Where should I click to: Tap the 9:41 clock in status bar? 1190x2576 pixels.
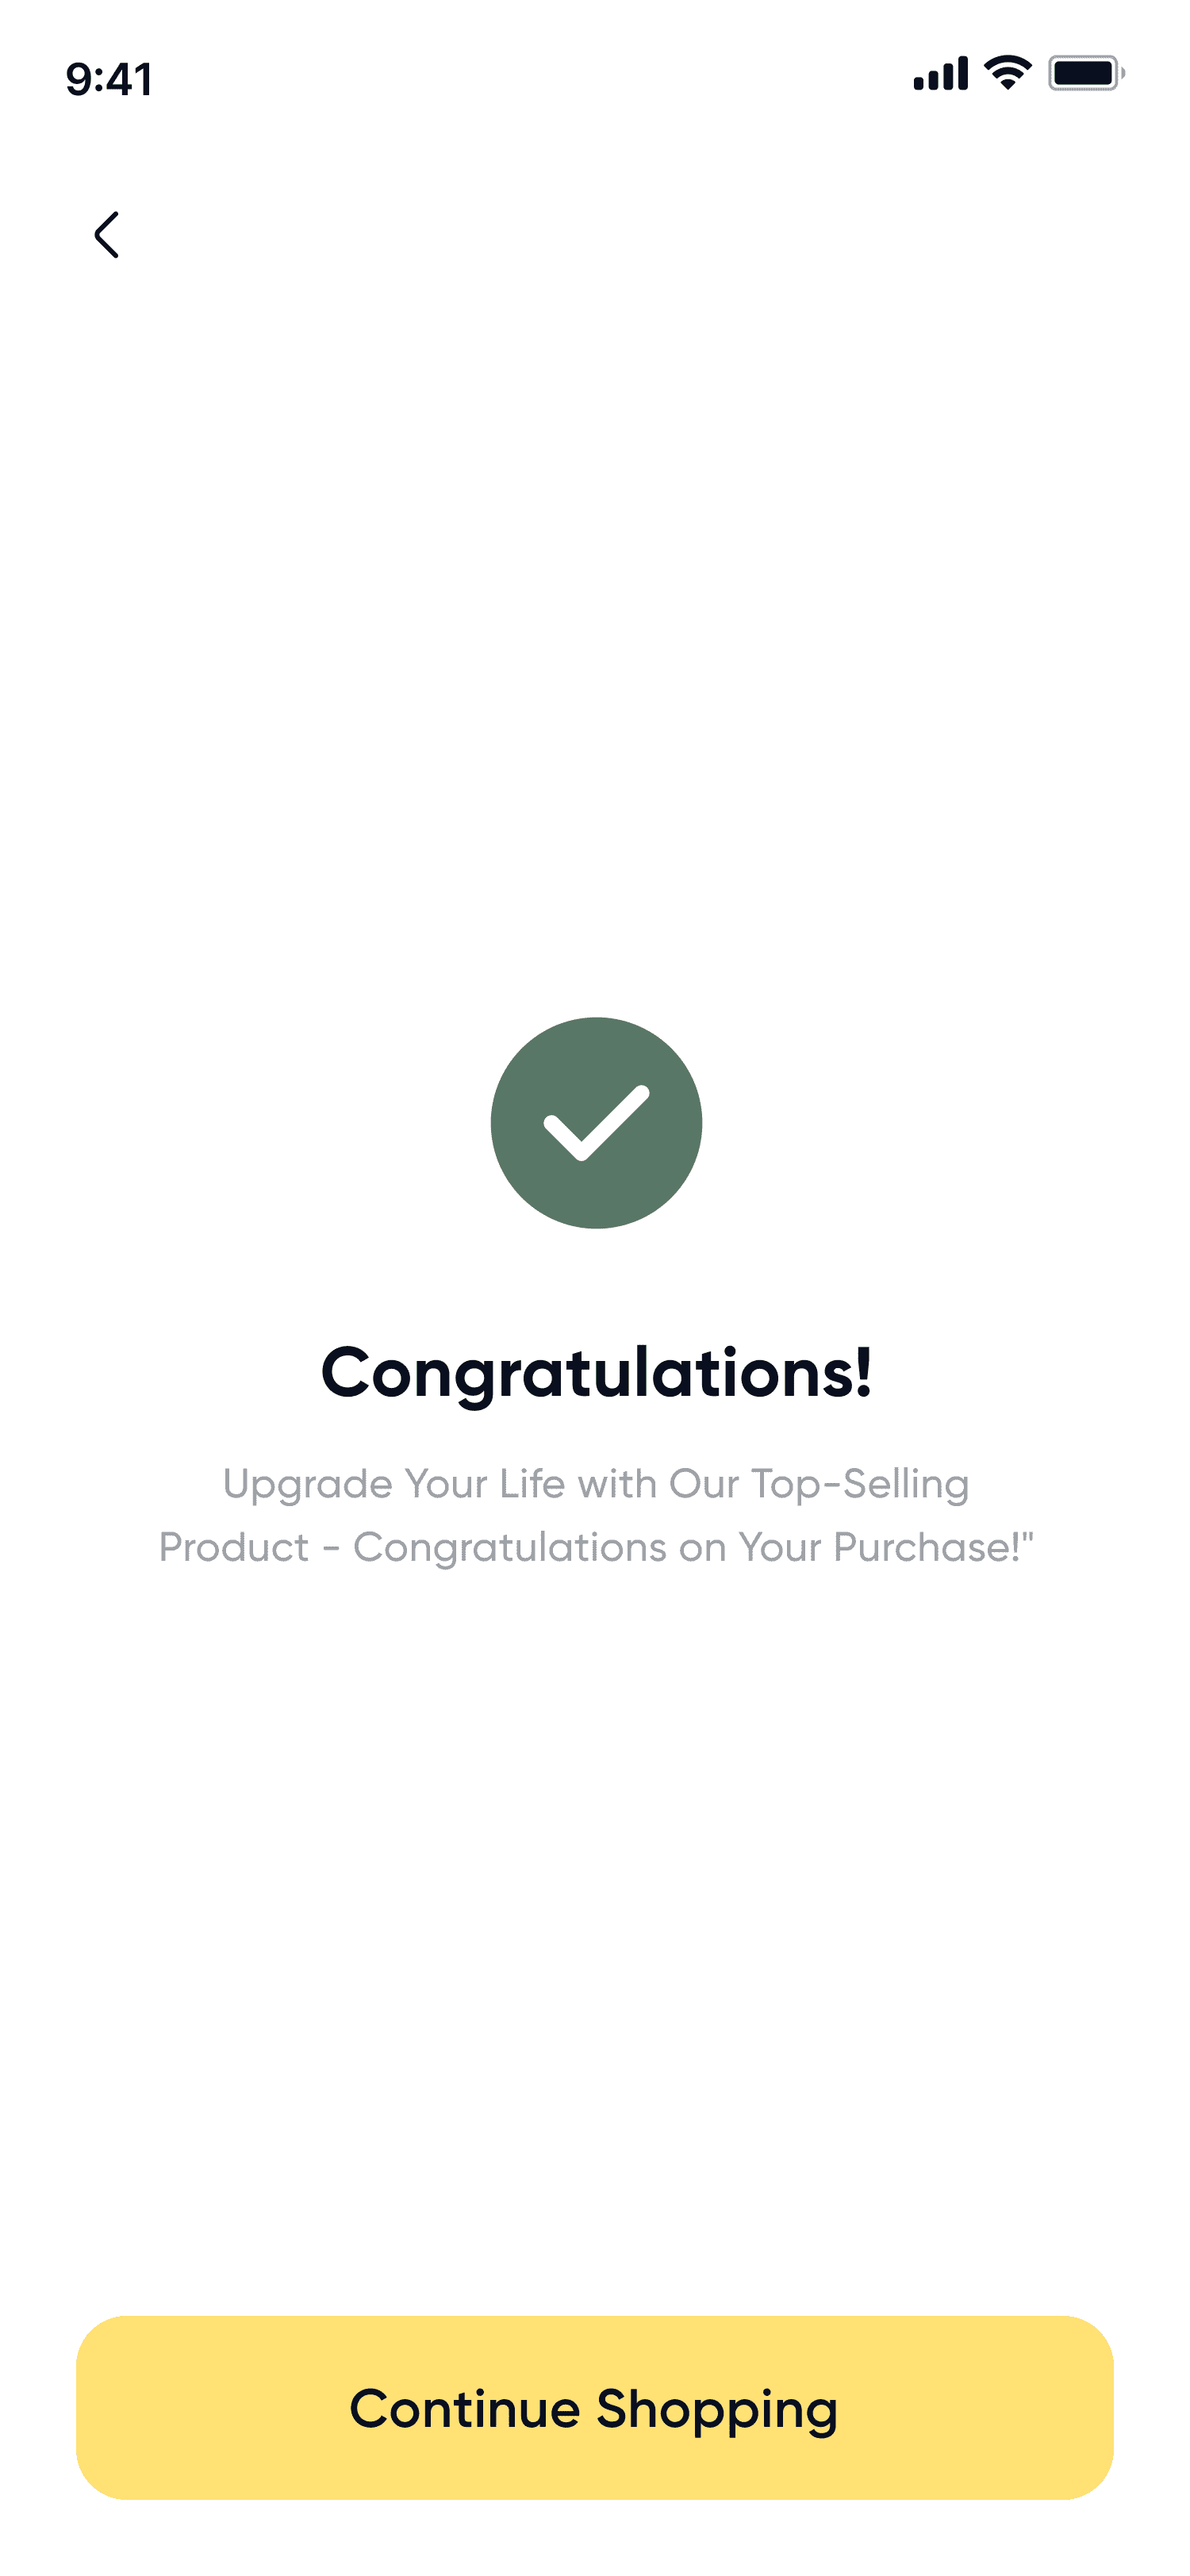tap(109, 79)
